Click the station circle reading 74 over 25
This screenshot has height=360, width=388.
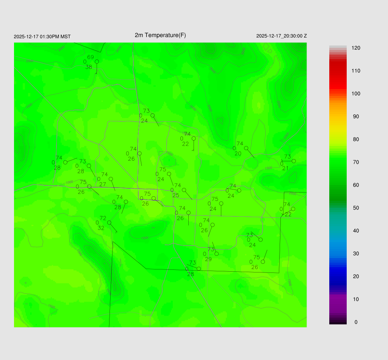pos(184,190)
